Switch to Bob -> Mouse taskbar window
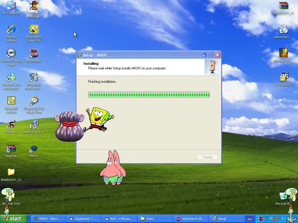The width and height of the screenshot is (298, 223). click(x=119, y=219)
